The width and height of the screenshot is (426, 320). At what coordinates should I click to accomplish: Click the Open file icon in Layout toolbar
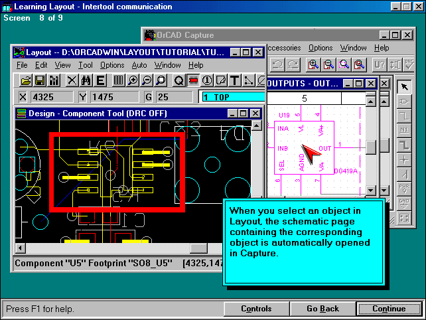[26, 80]
